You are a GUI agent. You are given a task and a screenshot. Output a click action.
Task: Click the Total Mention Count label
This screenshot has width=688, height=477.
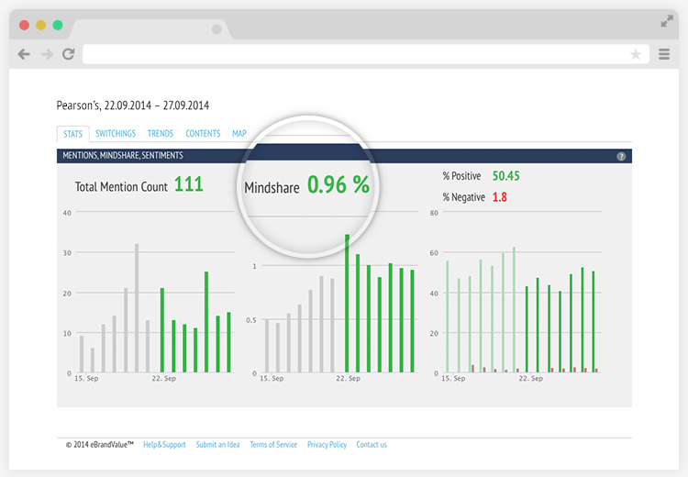pos(121,187)
